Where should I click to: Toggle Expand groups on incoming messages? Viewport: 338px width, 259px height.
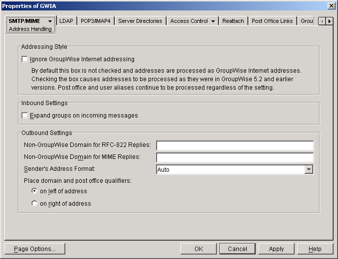25,116
